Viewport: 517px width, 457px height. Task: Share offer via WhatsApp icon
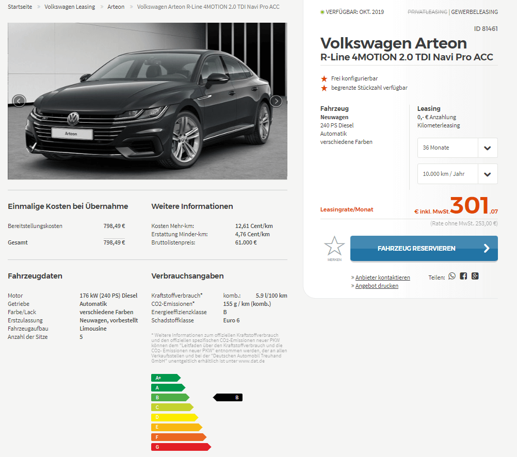(452, 276)
